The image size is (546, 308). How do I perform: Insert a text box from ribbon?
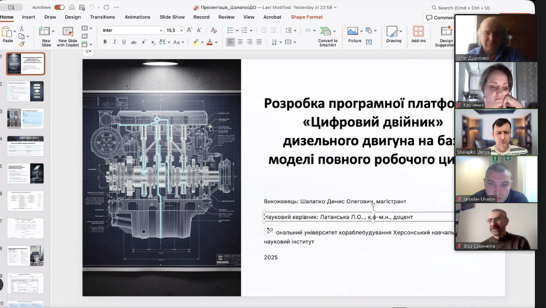tap(369, 42)
